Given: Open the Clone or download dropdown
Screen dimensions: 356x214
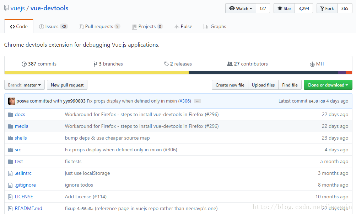Looking at the screenshot, I should coord(328,85).
